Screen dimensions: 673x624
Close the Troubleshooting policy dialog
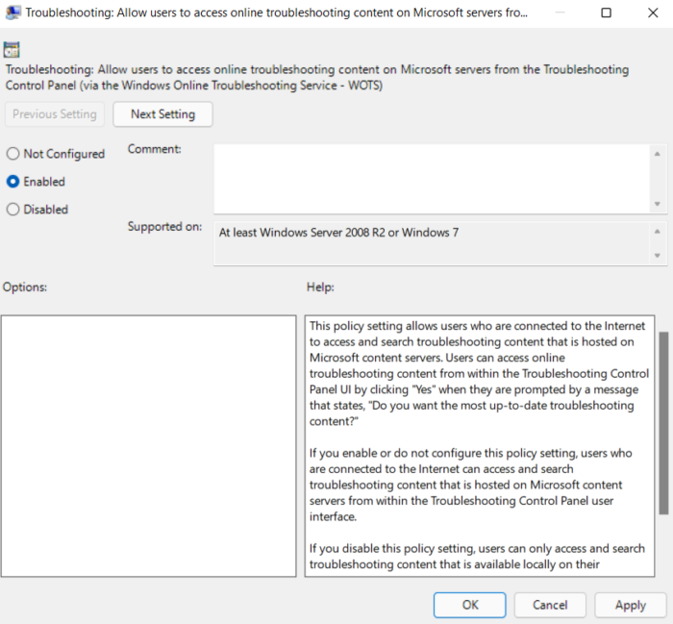[649, 13]
